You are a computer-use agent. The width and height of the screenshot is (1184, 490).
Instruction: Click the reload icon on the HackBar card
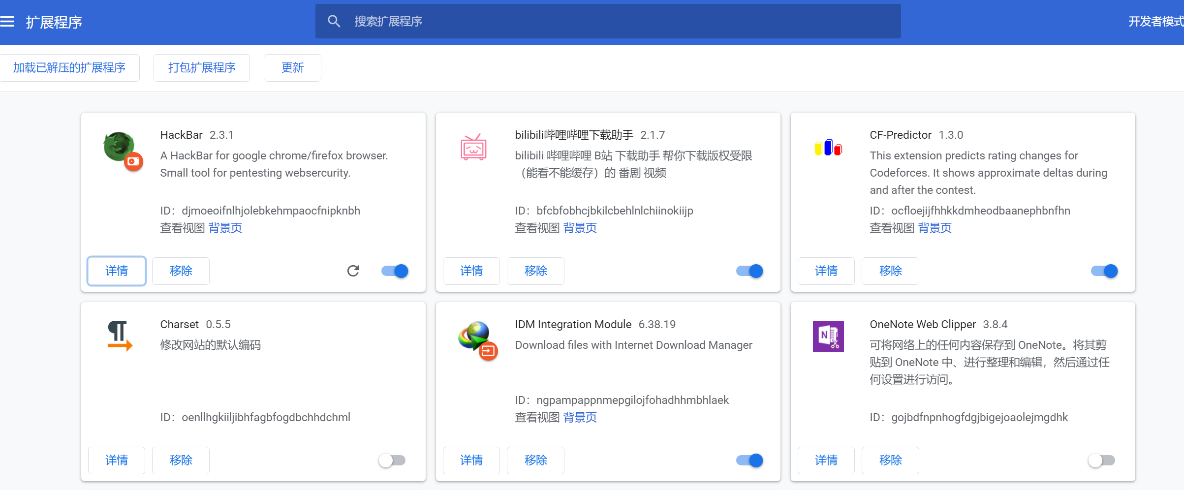[x=353, y=271]
